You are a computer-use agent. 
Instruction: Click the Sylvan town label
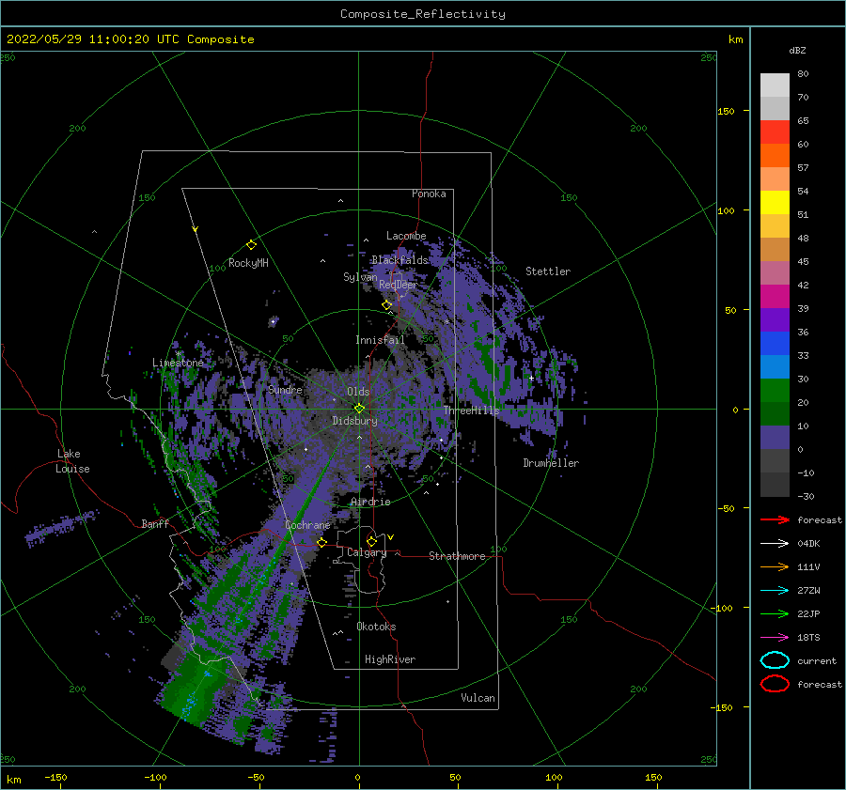pyautogui.click(x=360, y=277)
